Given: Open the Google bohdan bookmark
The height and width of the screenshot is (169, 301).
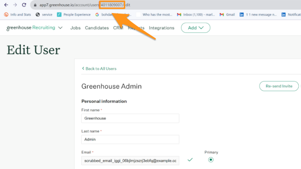Looking at the screenshot, I should point(113,14).
